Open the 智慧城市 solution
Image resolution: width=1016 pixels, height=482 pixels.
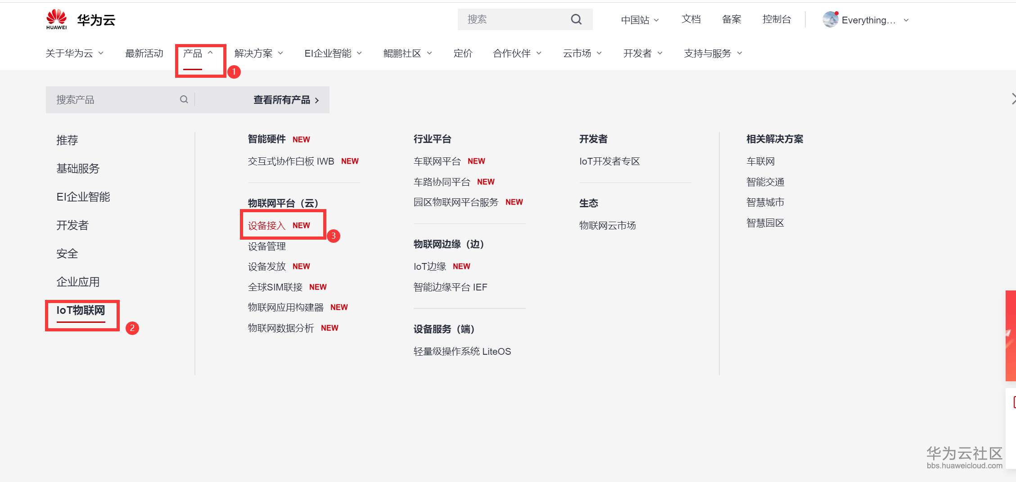click(x=765, y=202)
